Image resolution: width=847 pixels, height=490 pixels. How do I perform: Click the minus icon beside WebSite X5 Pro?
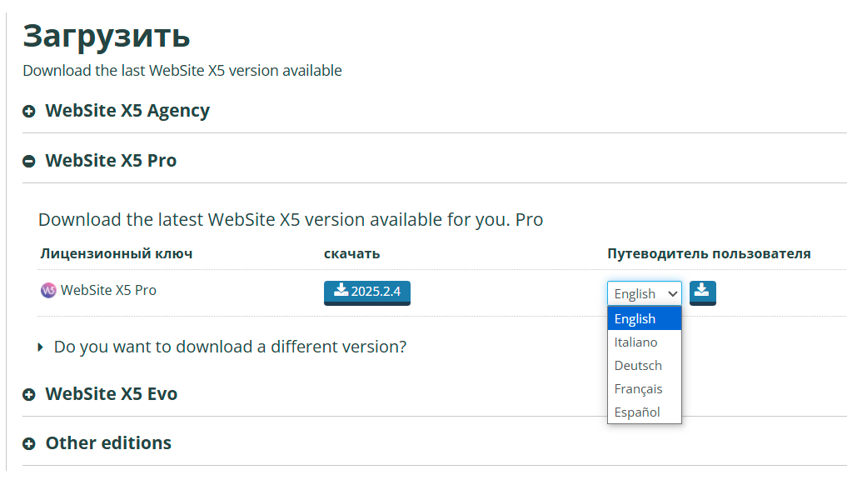(x=28, y=161)
